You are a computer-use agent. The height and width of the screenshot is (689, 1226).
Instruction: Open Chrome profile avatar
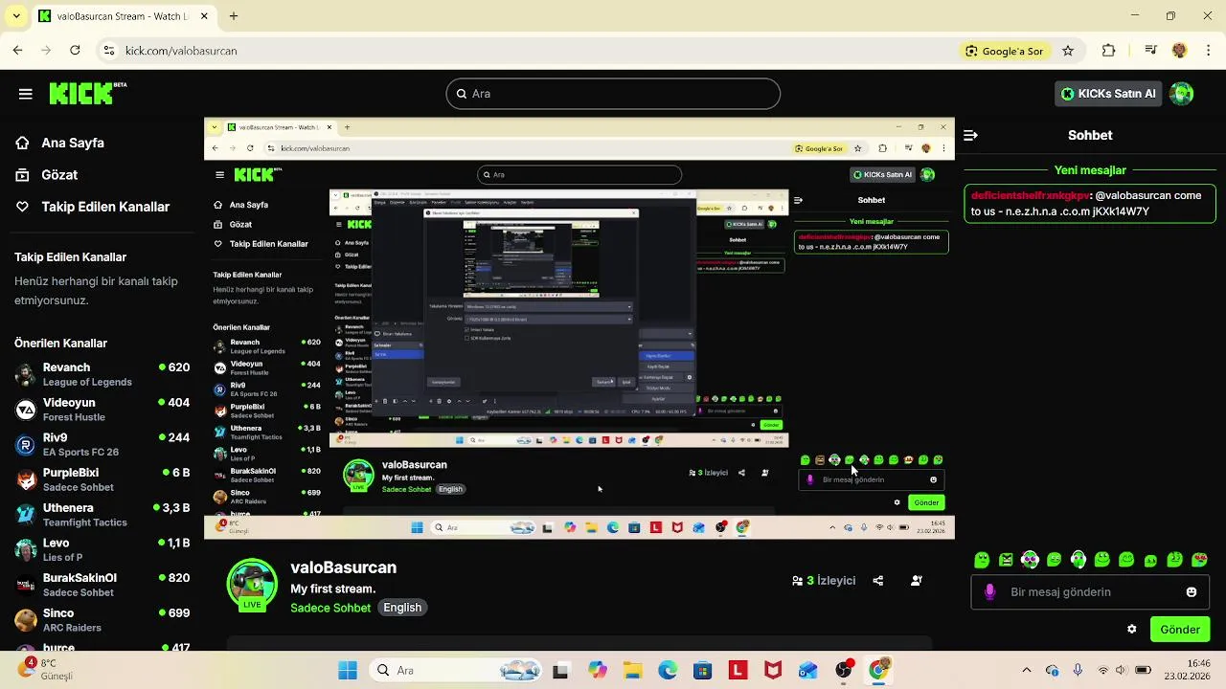pos(1180,51)
